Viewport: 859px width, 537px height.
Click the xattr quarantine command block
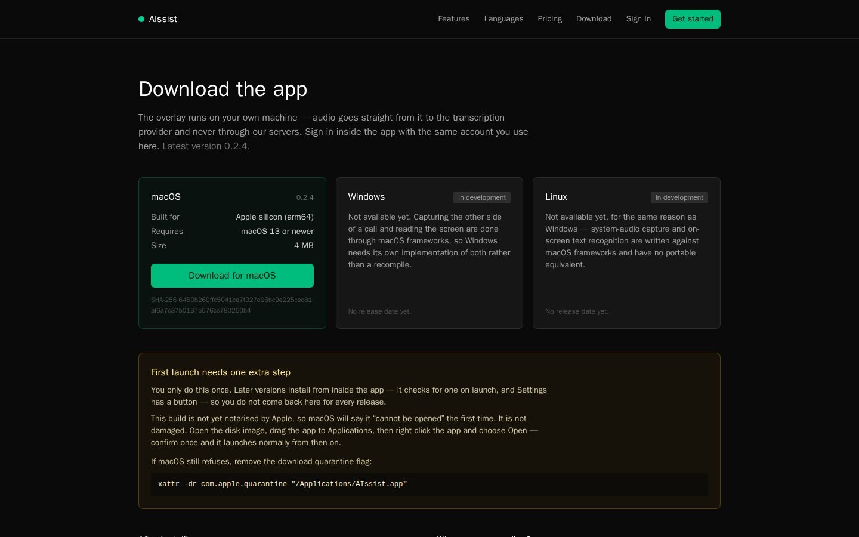429,484
